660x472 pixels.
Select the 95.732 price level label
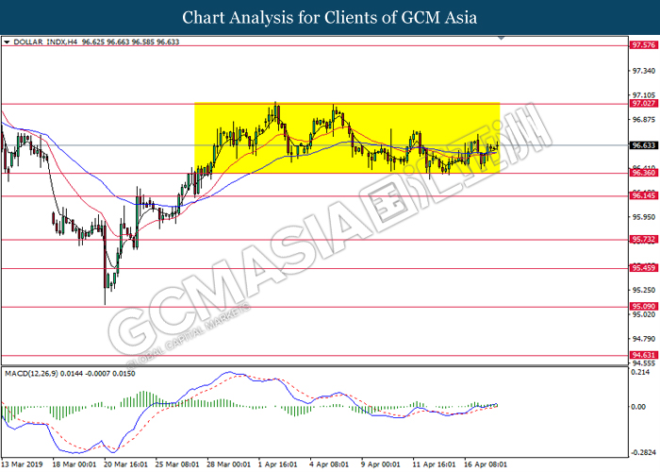pos(644,240)
